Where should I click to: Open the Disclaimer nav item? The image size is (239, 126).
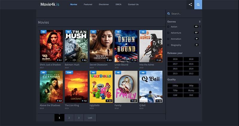pos(104,4)
